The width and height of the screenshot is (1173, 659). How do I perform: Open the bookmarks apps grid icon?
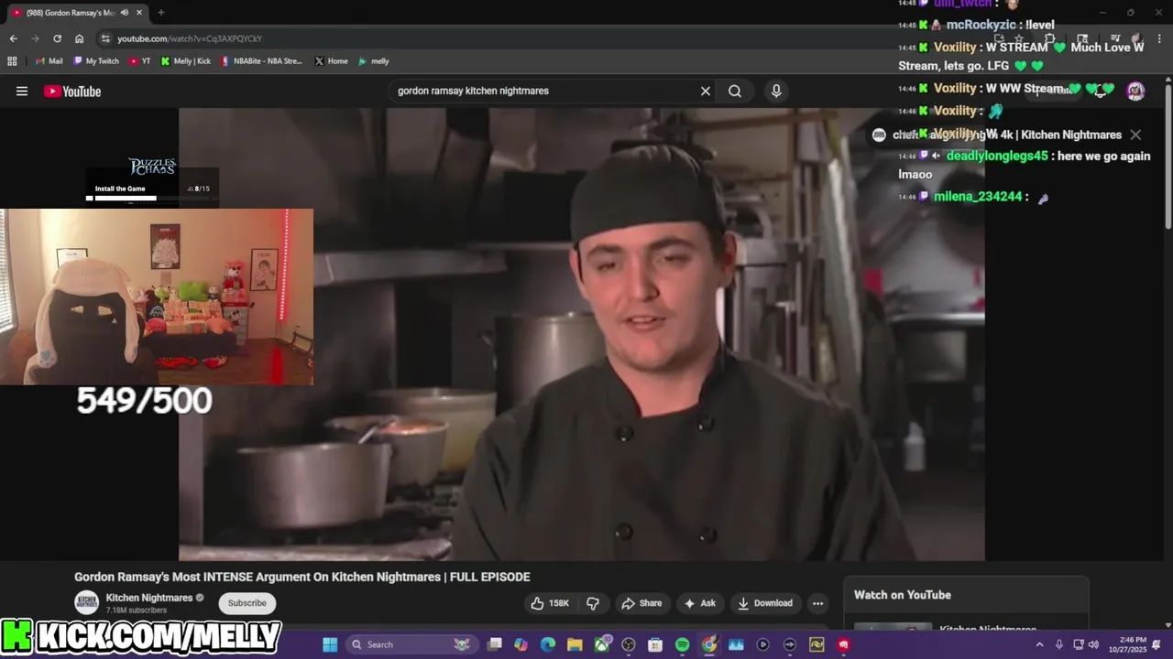click(x=12, y=61)
